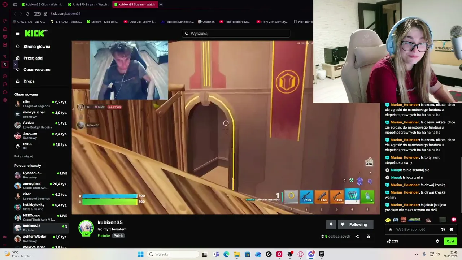Open the Kick Raffle bookmark
The image size is (462, 260).
pyautogui.click(x=303, y=22)
